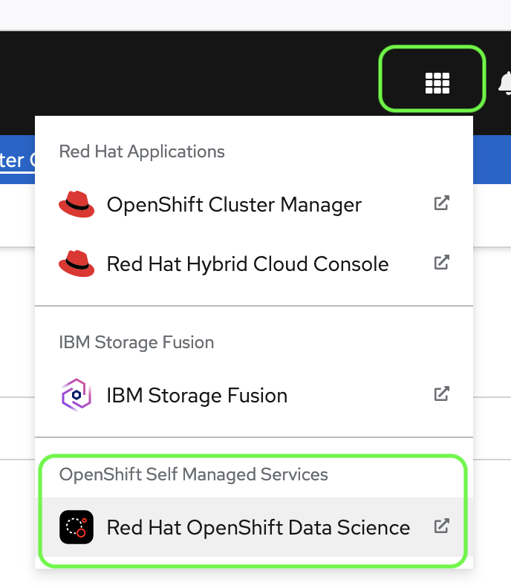The image size is (511, 588).
Task: Click the external link icon for Hybrid Cloud Console
Action: click(441, 263)
